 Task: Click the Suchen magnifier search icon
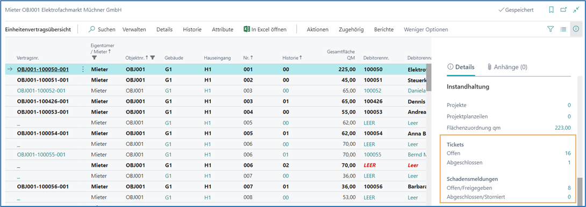coord(91,29)
